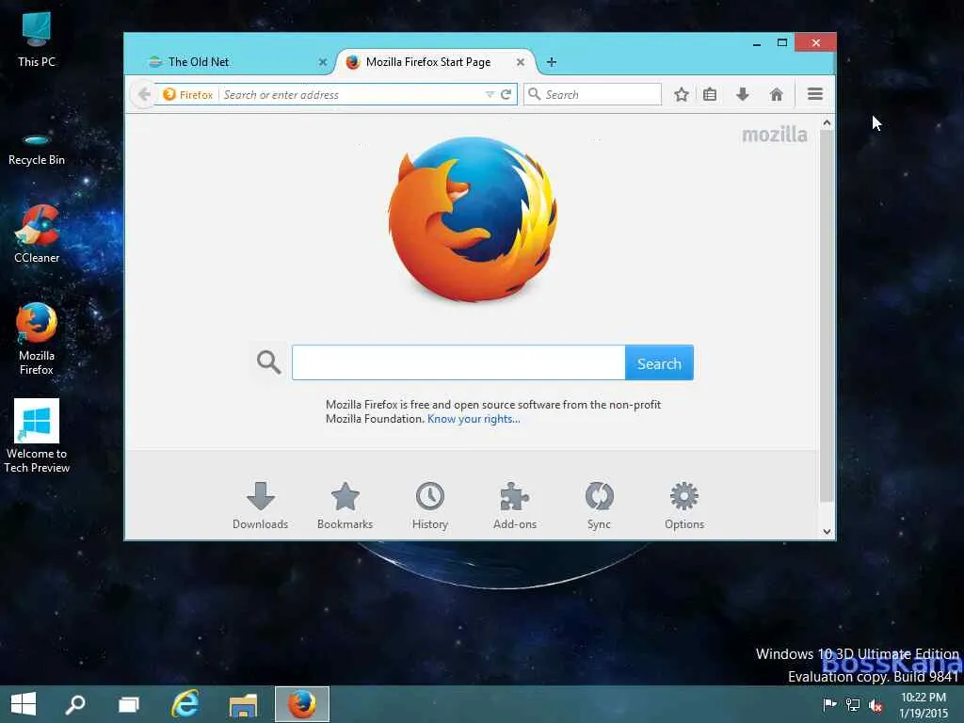Click network icon in system tray

point(853,704)
